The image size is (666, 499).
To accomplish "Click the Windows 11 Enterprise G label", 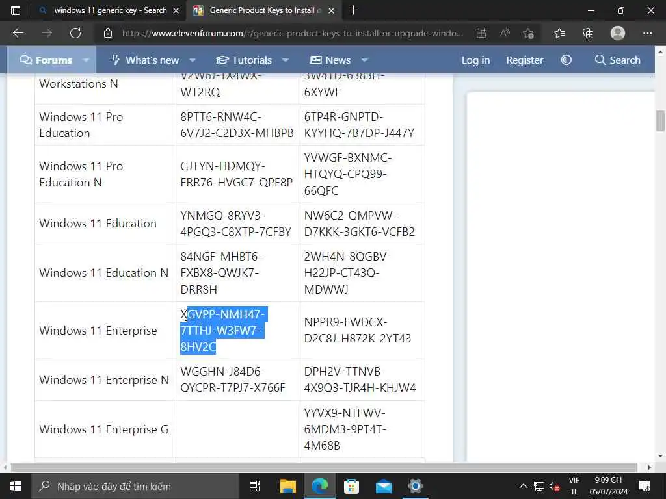I will 104,429.
